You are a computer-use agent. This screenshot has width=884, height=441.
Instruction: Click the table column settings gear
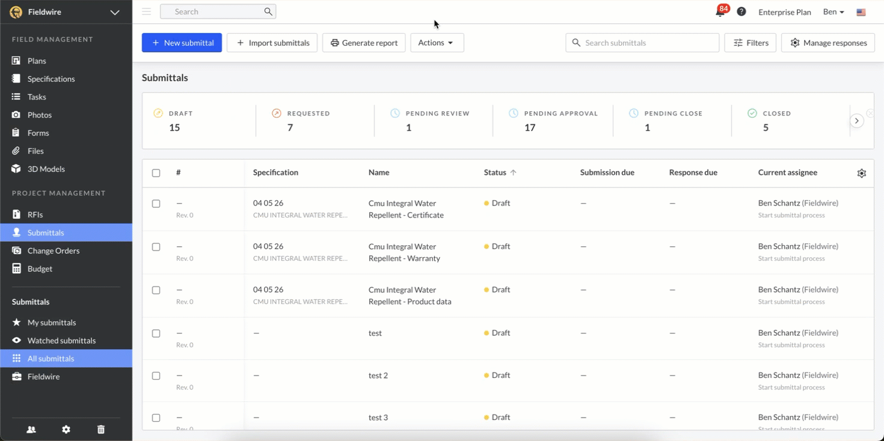click(861, 173)
